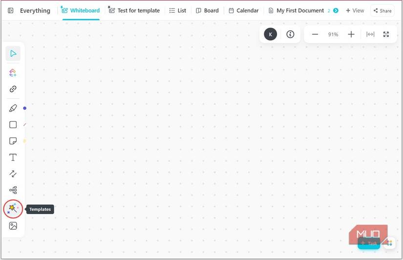This screenshot has height=260, width=403.
Task: Click the 91% zoom level
Action: (333, 35)
